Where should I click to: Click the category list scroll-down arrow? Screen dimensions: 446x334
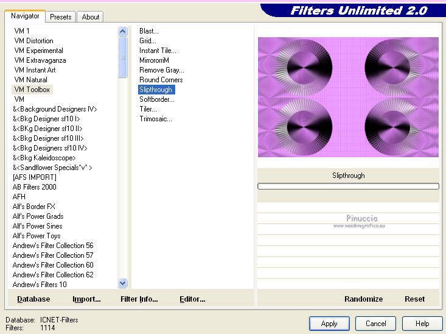click(122, 283)
